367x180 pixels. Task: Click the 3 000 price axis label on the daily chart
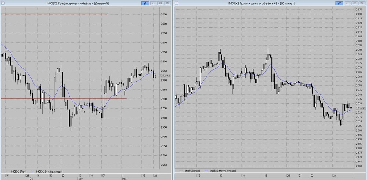[x=164, y=24]
